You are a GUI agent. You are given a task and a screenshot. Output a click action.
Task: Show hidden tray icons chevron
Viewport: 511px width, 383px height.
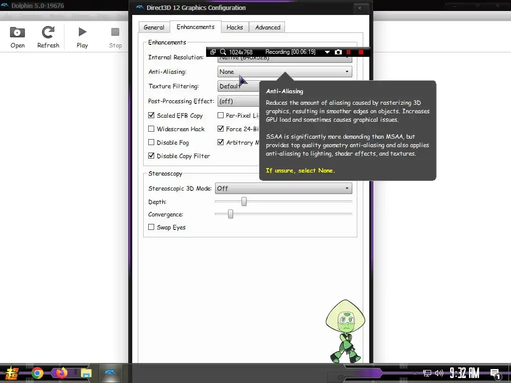415,373
